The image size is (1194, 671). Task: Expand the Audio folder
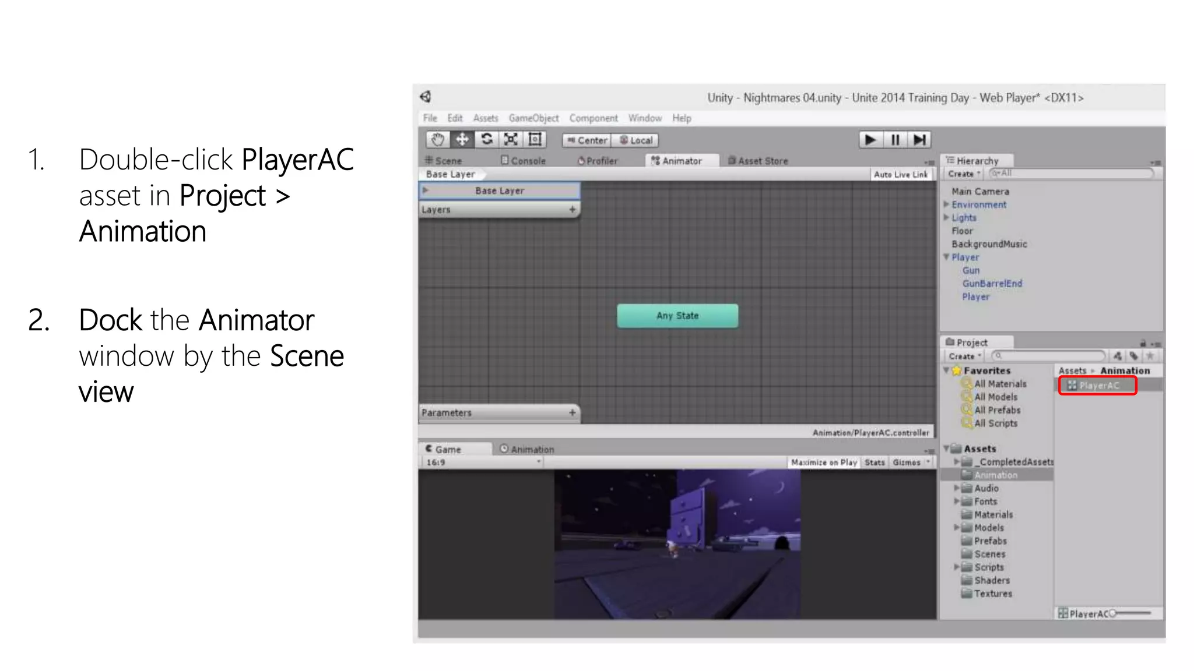tap(957, 488)
